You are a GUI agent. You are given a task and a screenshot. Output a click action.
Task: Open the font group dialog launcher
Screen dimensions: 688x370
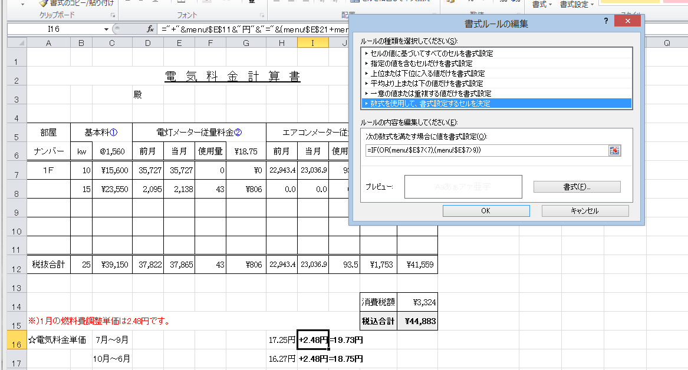[x=262, y=15]
